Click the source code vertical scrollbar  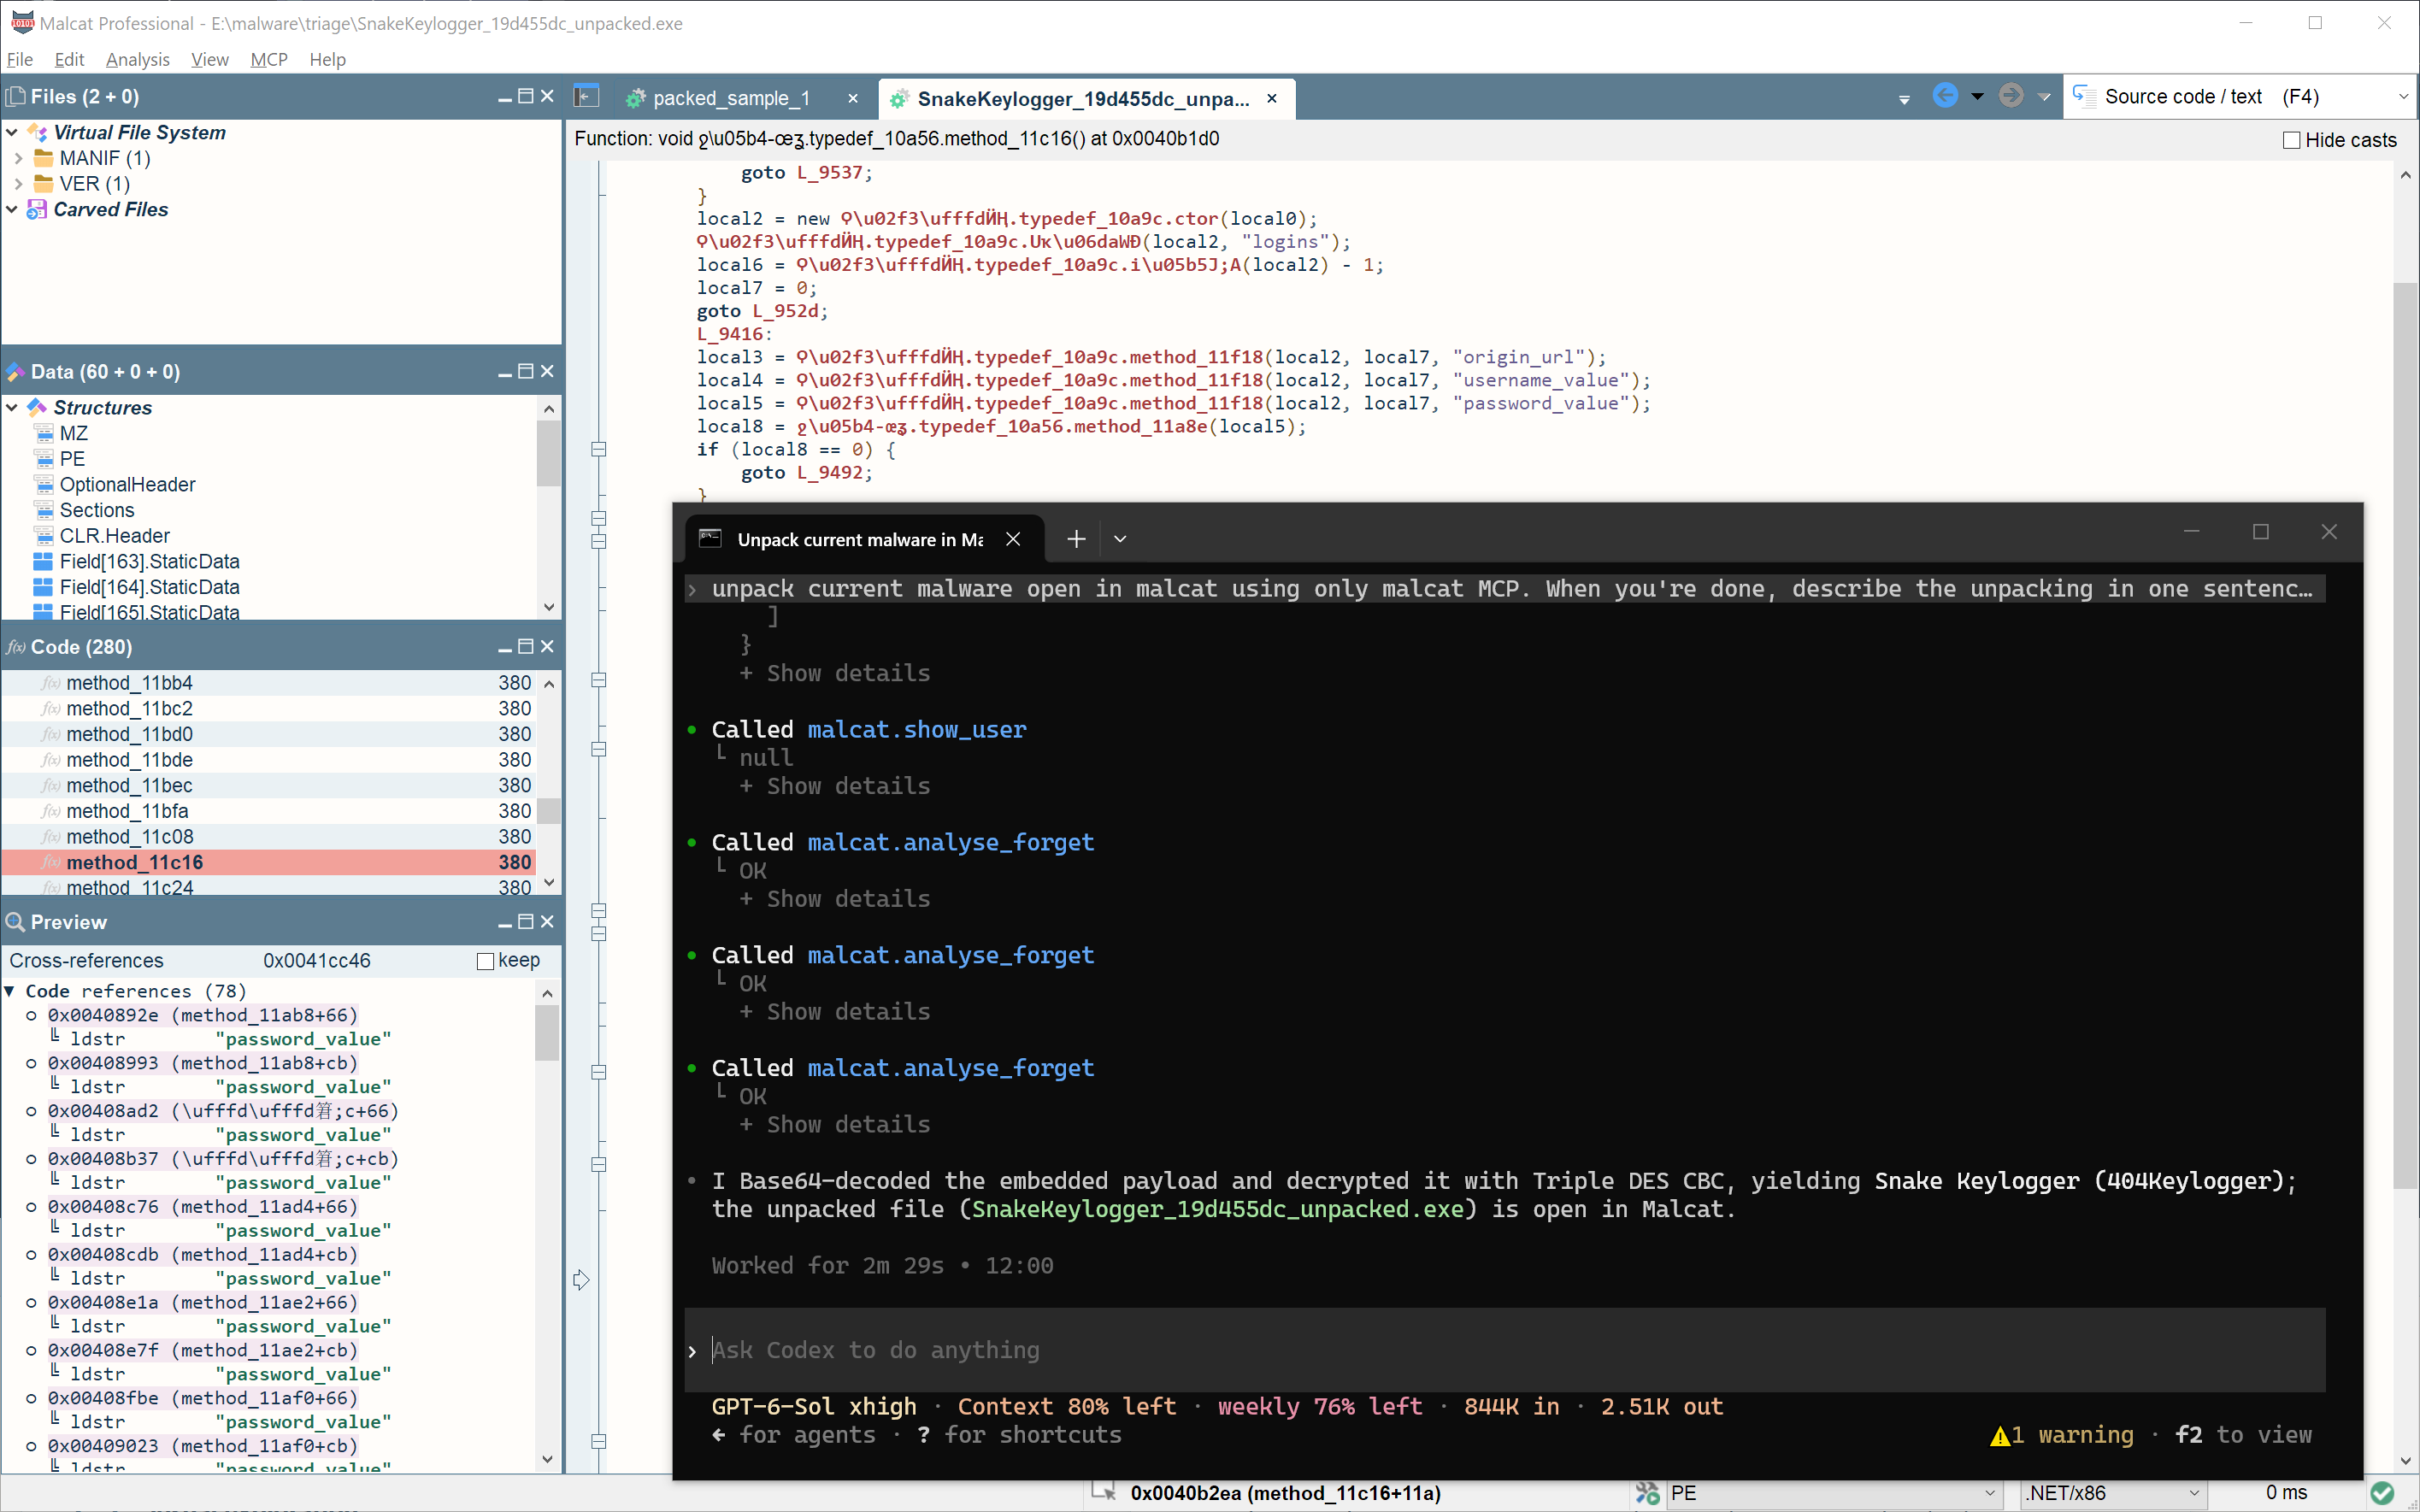(2405, 737)
